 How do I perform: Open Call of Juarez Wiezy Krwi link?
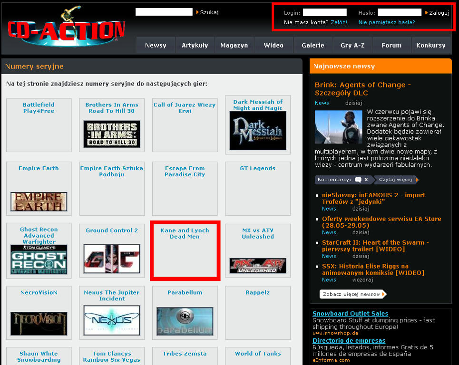(185, 108)
